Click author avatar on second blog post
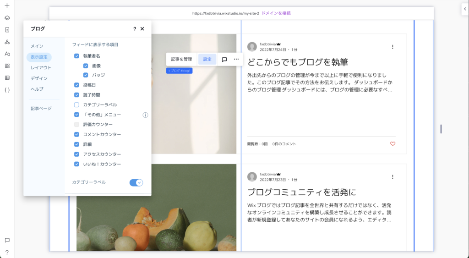Viewport: 469px width, 258px height. click(x=252, y=176)
